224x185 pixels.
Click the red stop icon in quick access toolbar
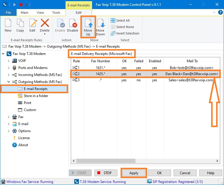click(21, 5)
